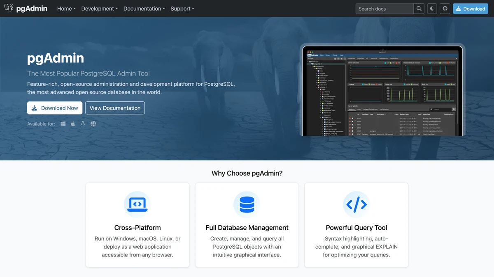Toggle dark mode moon icon

[x=432, y=9]
